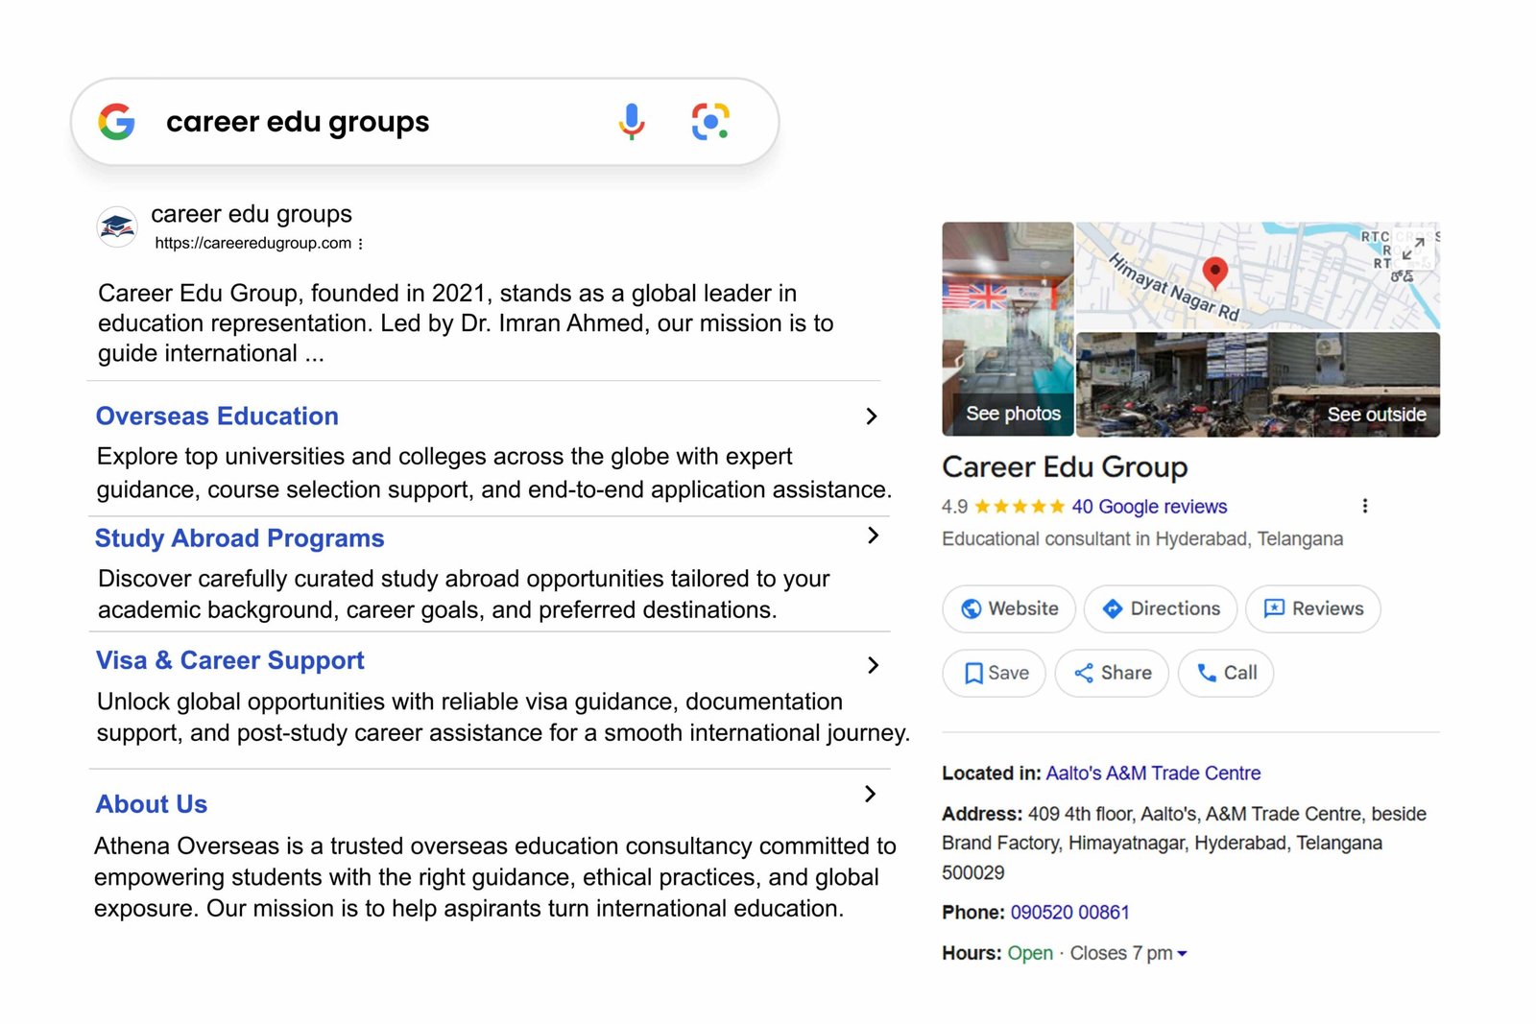Click the Career Edu Group site favicon

click(117, 227)
